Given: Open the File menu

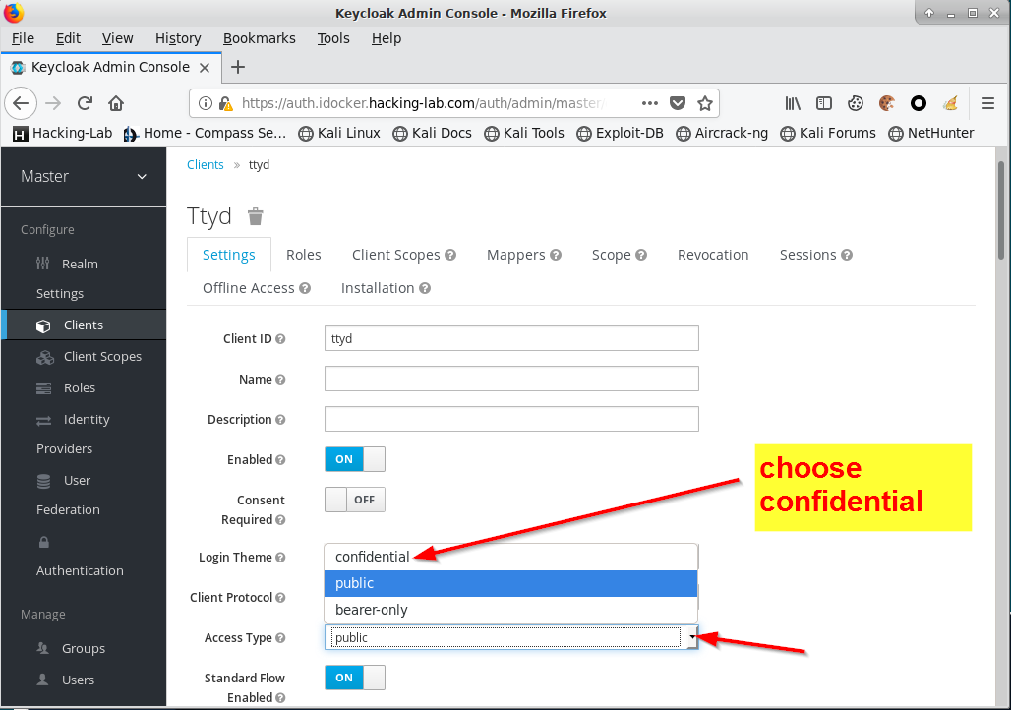Looking at the screenshot, I should 23,38.
